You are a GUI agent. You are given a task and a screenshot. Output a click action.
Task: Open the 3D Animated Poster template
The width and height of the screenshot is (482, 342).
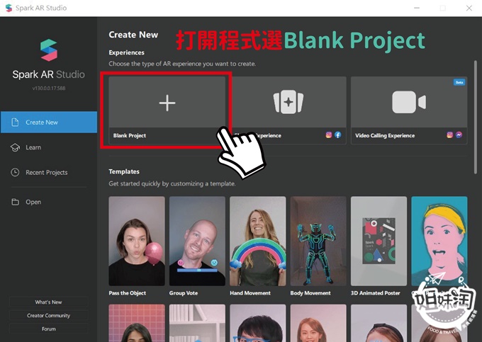pyautogui.click(x=379, y=241)
